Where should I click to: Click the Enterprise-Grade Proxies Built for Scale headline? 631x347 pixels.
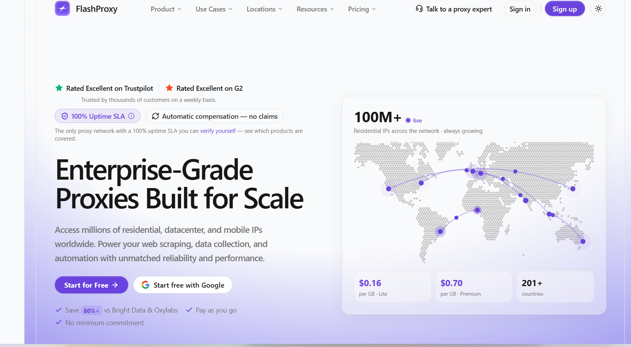[180, 184]
